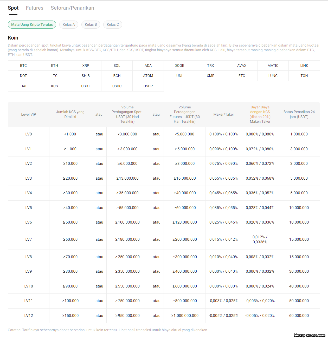The height and width of the screenshot is (340, 328).
Task: Click the USDP coin cell
Action: [148, 86]
